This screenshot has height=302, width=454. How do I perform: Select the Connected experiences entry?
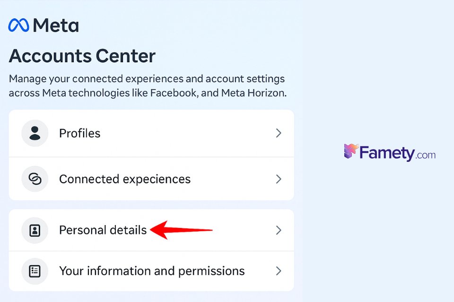[x=124, y=179]
